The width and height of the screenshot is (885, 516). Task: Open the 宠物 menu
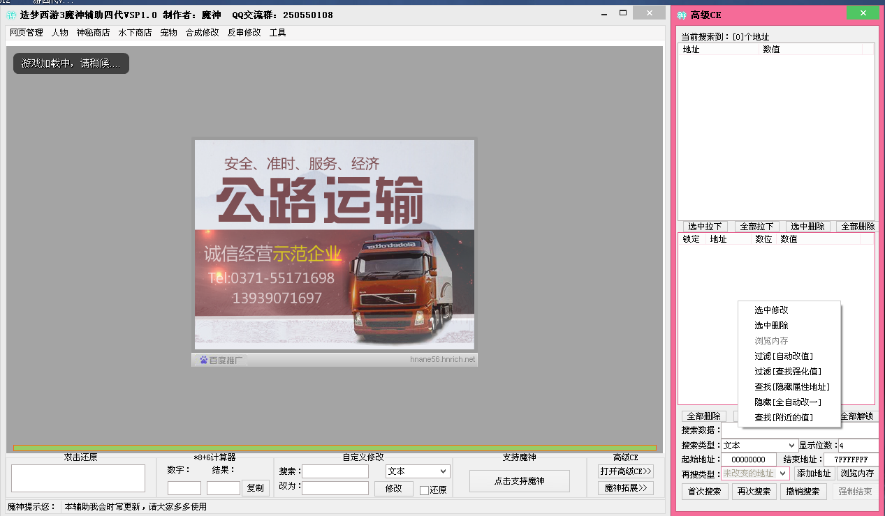[x=169, y=33]
